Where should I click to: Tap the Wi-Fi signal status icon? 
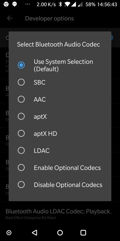click(x=68, y=4)
